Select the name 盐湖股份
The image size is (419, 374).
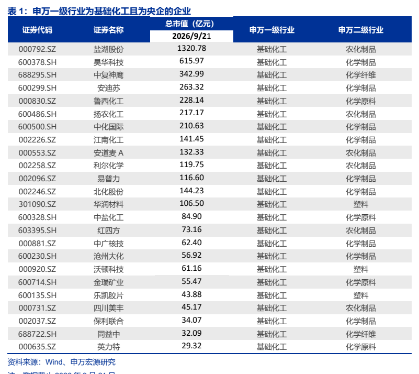[108, 49]
